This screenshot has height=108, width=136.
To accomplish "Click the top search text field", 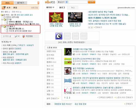I will coord(78,2).
